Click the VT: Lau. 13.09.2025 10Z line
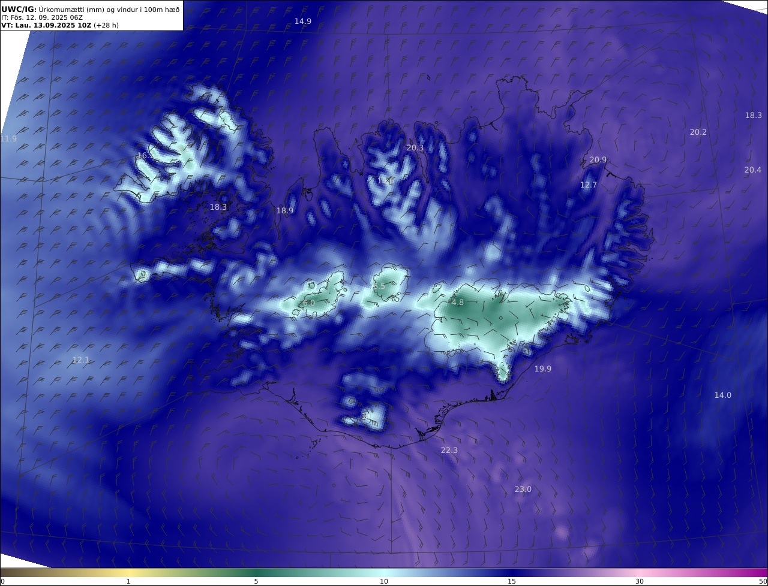 click(x=60, y=25)
